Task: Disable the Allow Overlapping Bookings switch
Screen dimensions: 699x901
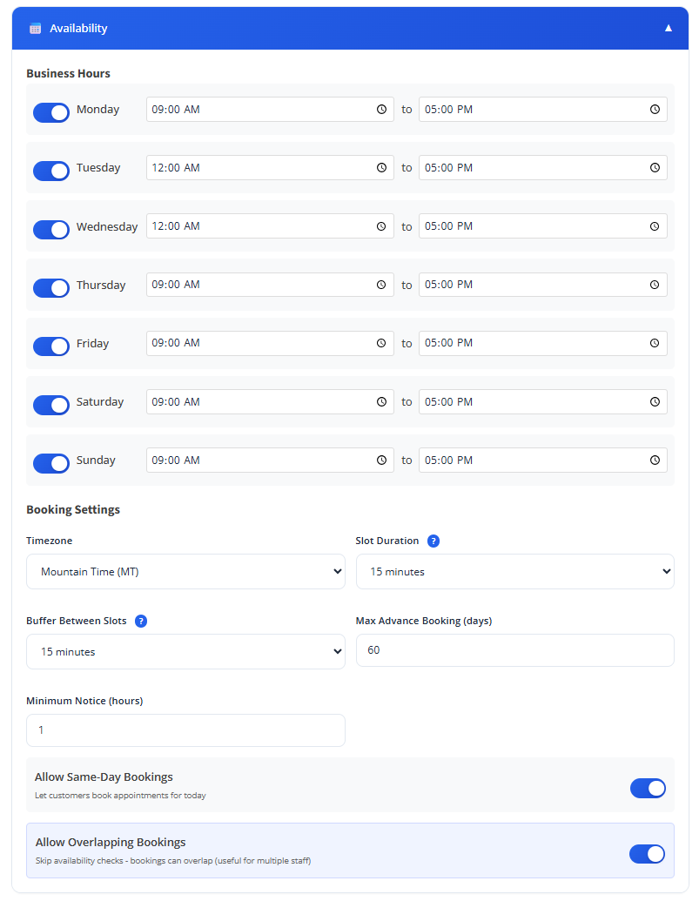Action: pyautogui.click(x=647, y=853)
